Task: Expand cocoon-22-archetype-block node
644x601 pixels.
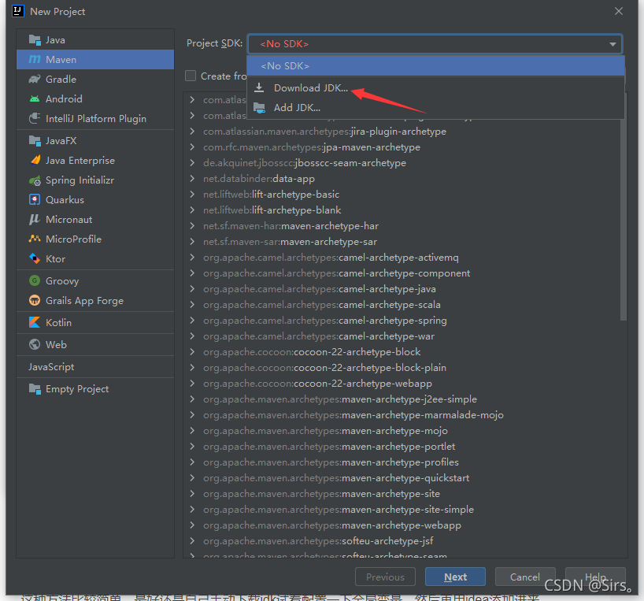Action: (x=192, y=352)
